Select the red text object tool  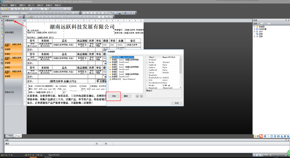[2, 24]
